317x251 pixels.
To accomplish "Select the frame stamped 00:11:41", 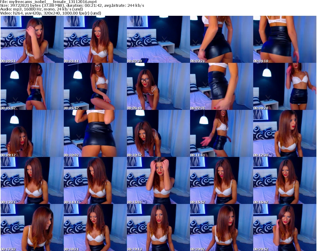I will (221, 133).
